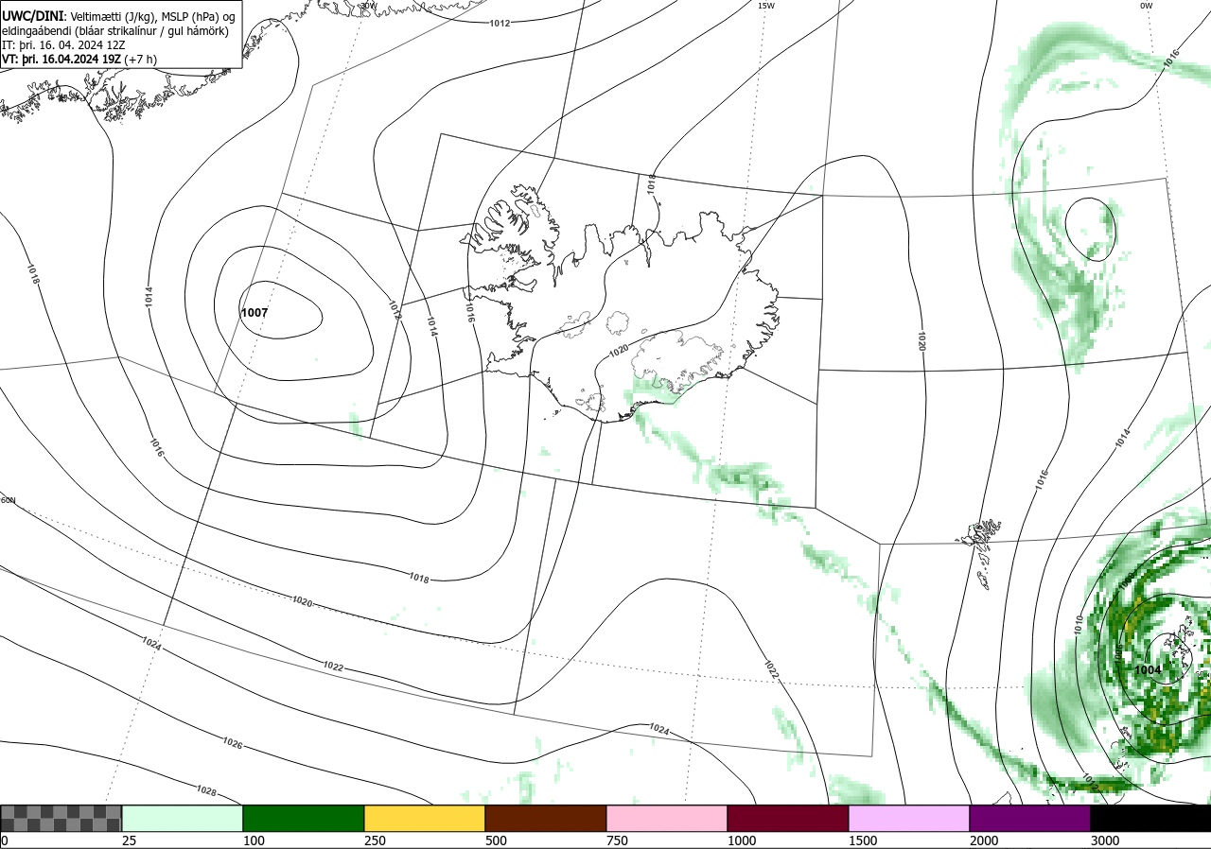The image size is (1211, 849).
Task: Click the "1028" isobar label
Action: (207, 789)
